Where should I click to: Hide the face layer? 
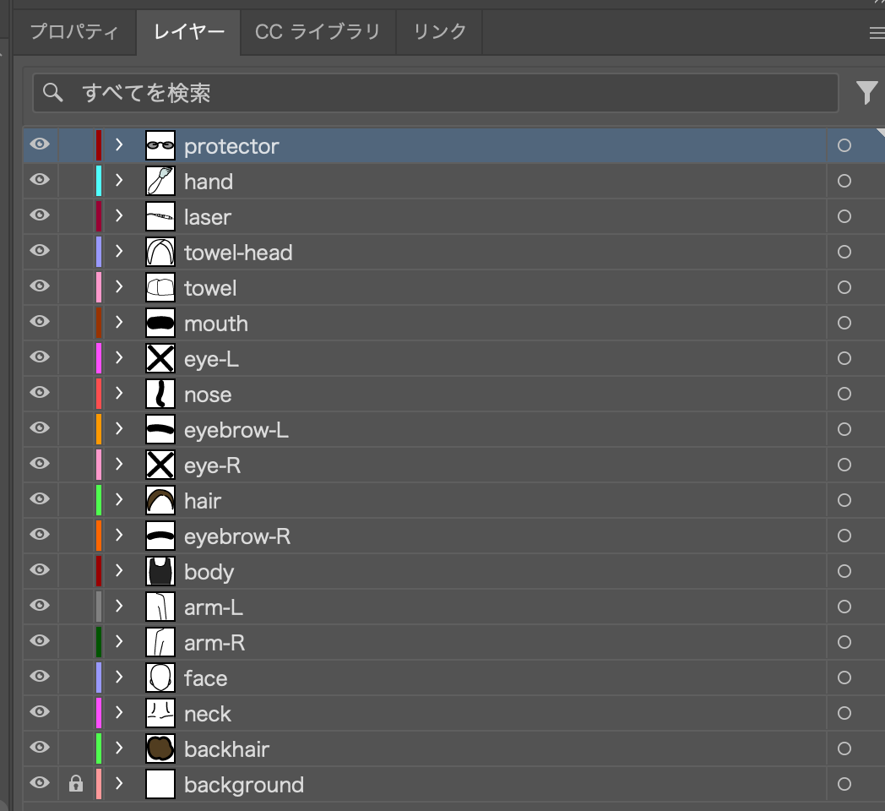(40, 678)
